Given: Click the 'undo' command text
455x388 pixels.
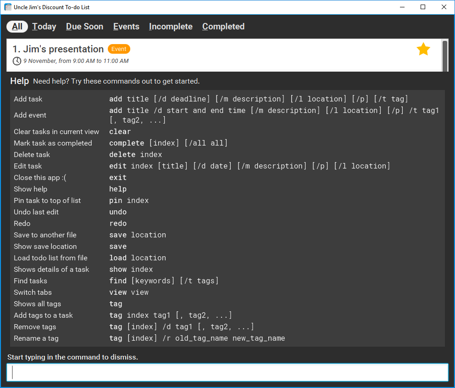Looking at the screenshot, I should 118,212.
